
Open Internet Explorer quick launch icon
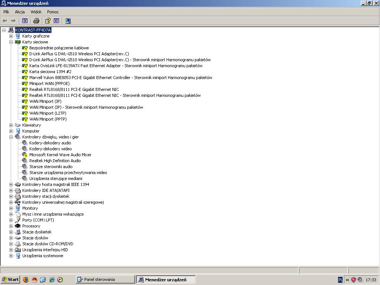[52, 279]
